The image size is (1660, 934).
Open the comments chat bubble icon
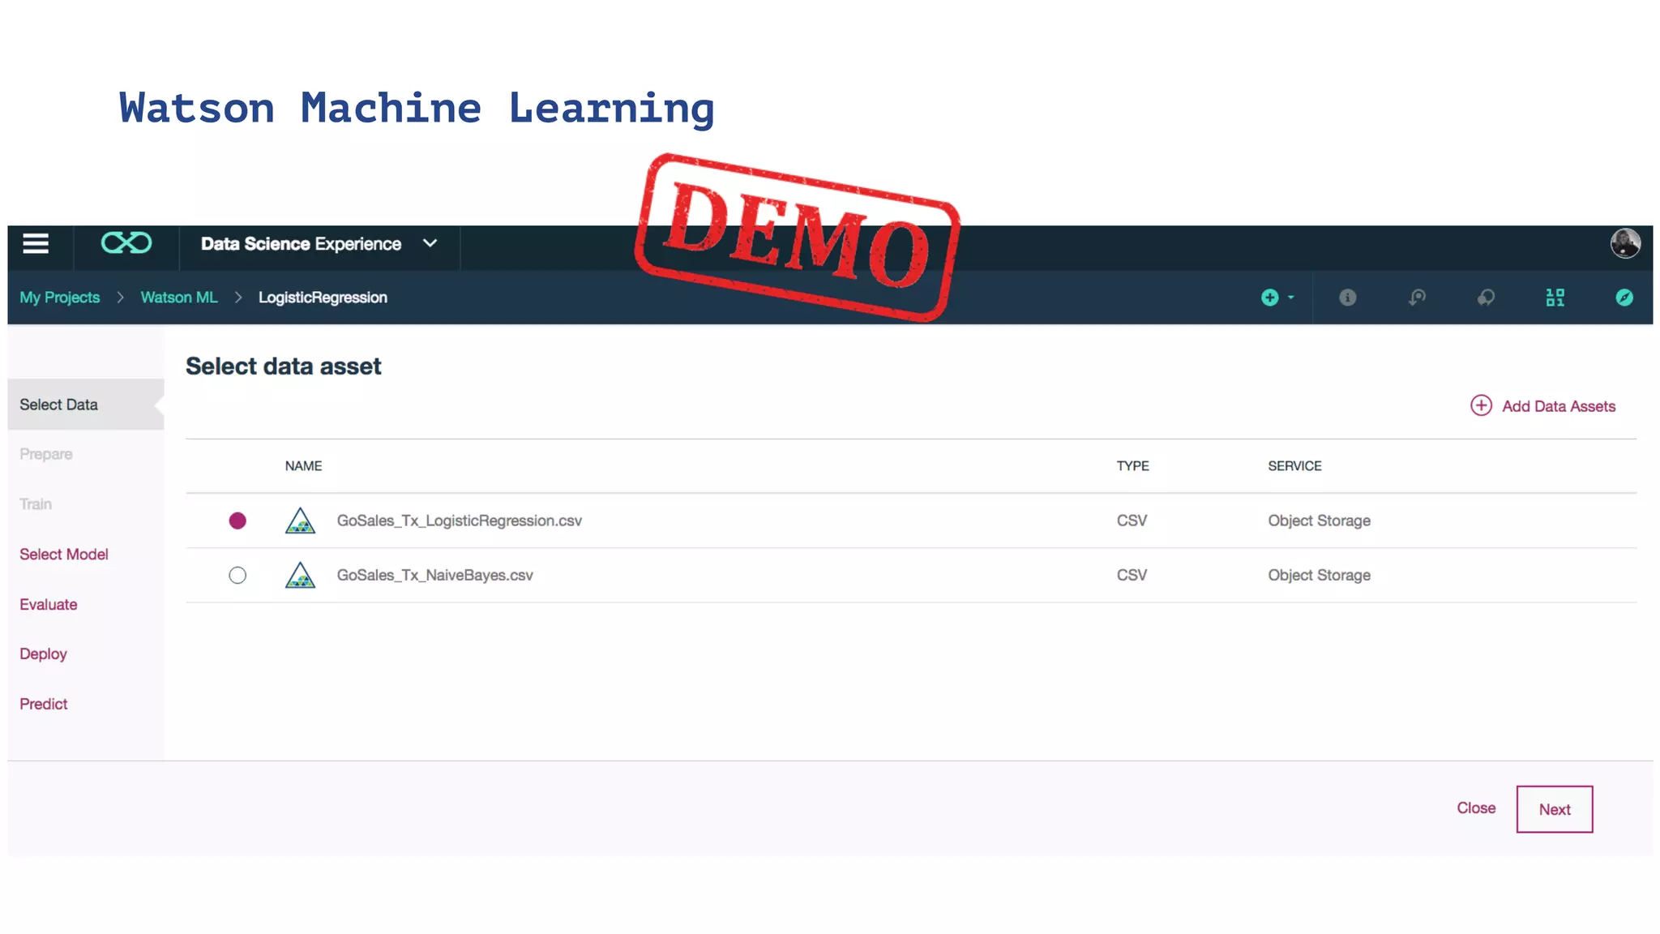(1486, 298)
